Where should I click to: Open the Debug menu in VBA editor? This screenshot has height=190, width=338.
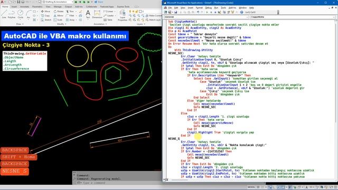[208, 8]
